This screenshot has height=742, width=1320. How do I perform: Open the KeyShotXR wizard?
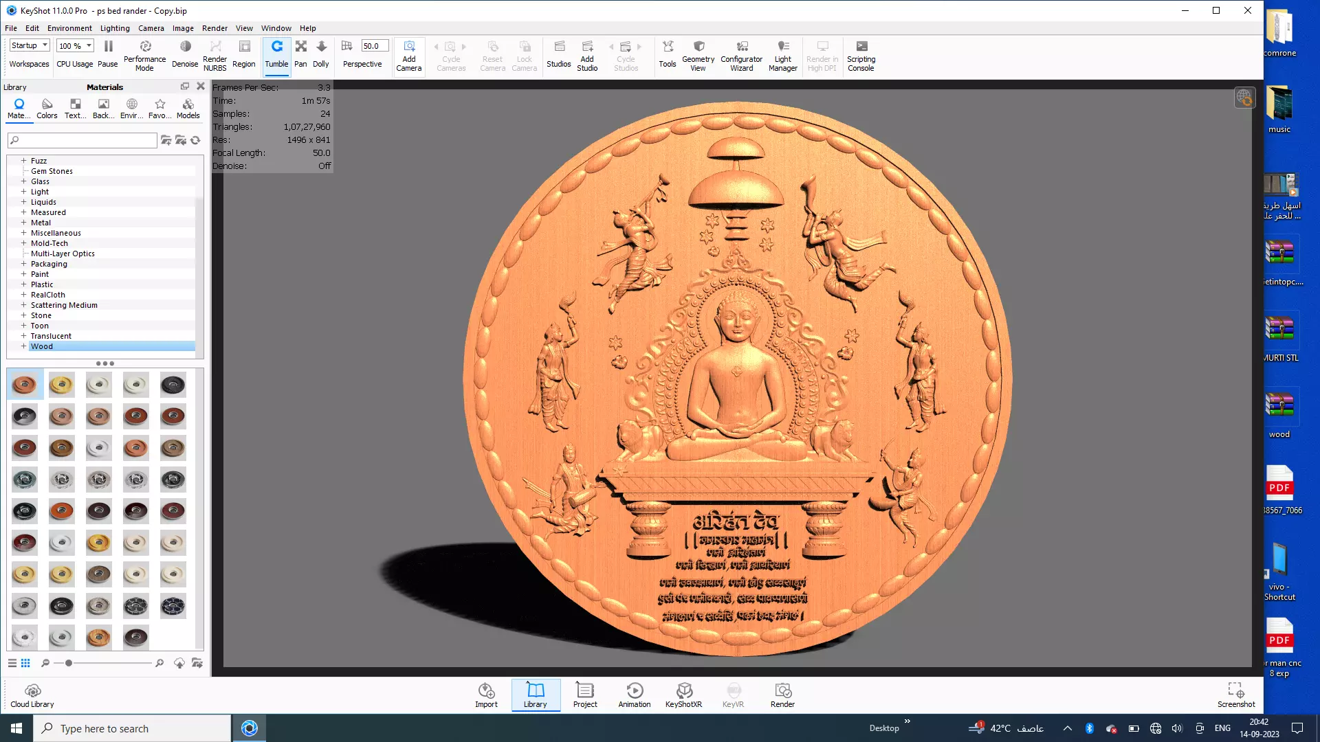click(x=683, y=695)
